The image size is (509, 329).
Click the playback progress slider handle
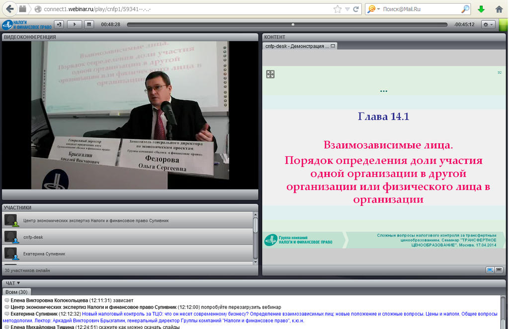(x=293, y=24)
